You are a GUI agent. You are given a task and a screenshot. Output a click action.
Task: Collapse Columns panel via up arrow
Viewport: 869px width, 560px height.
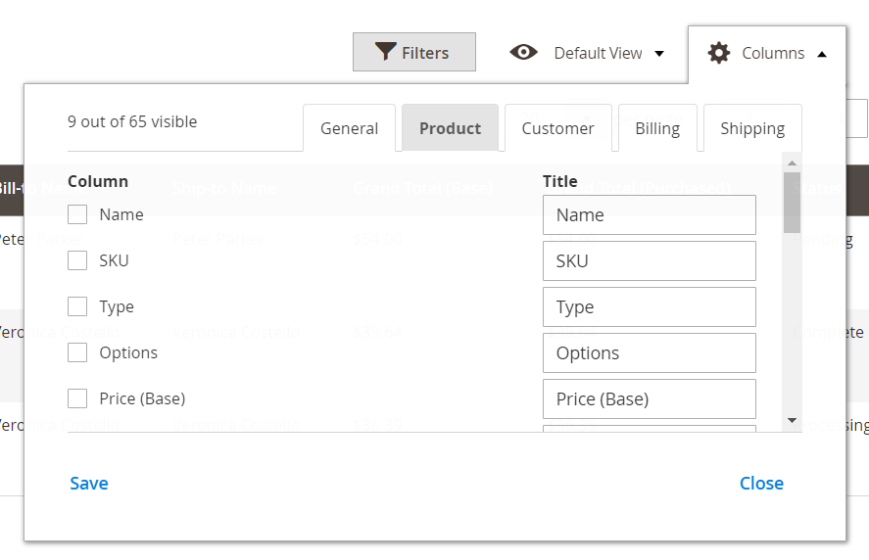coord(822,54)
